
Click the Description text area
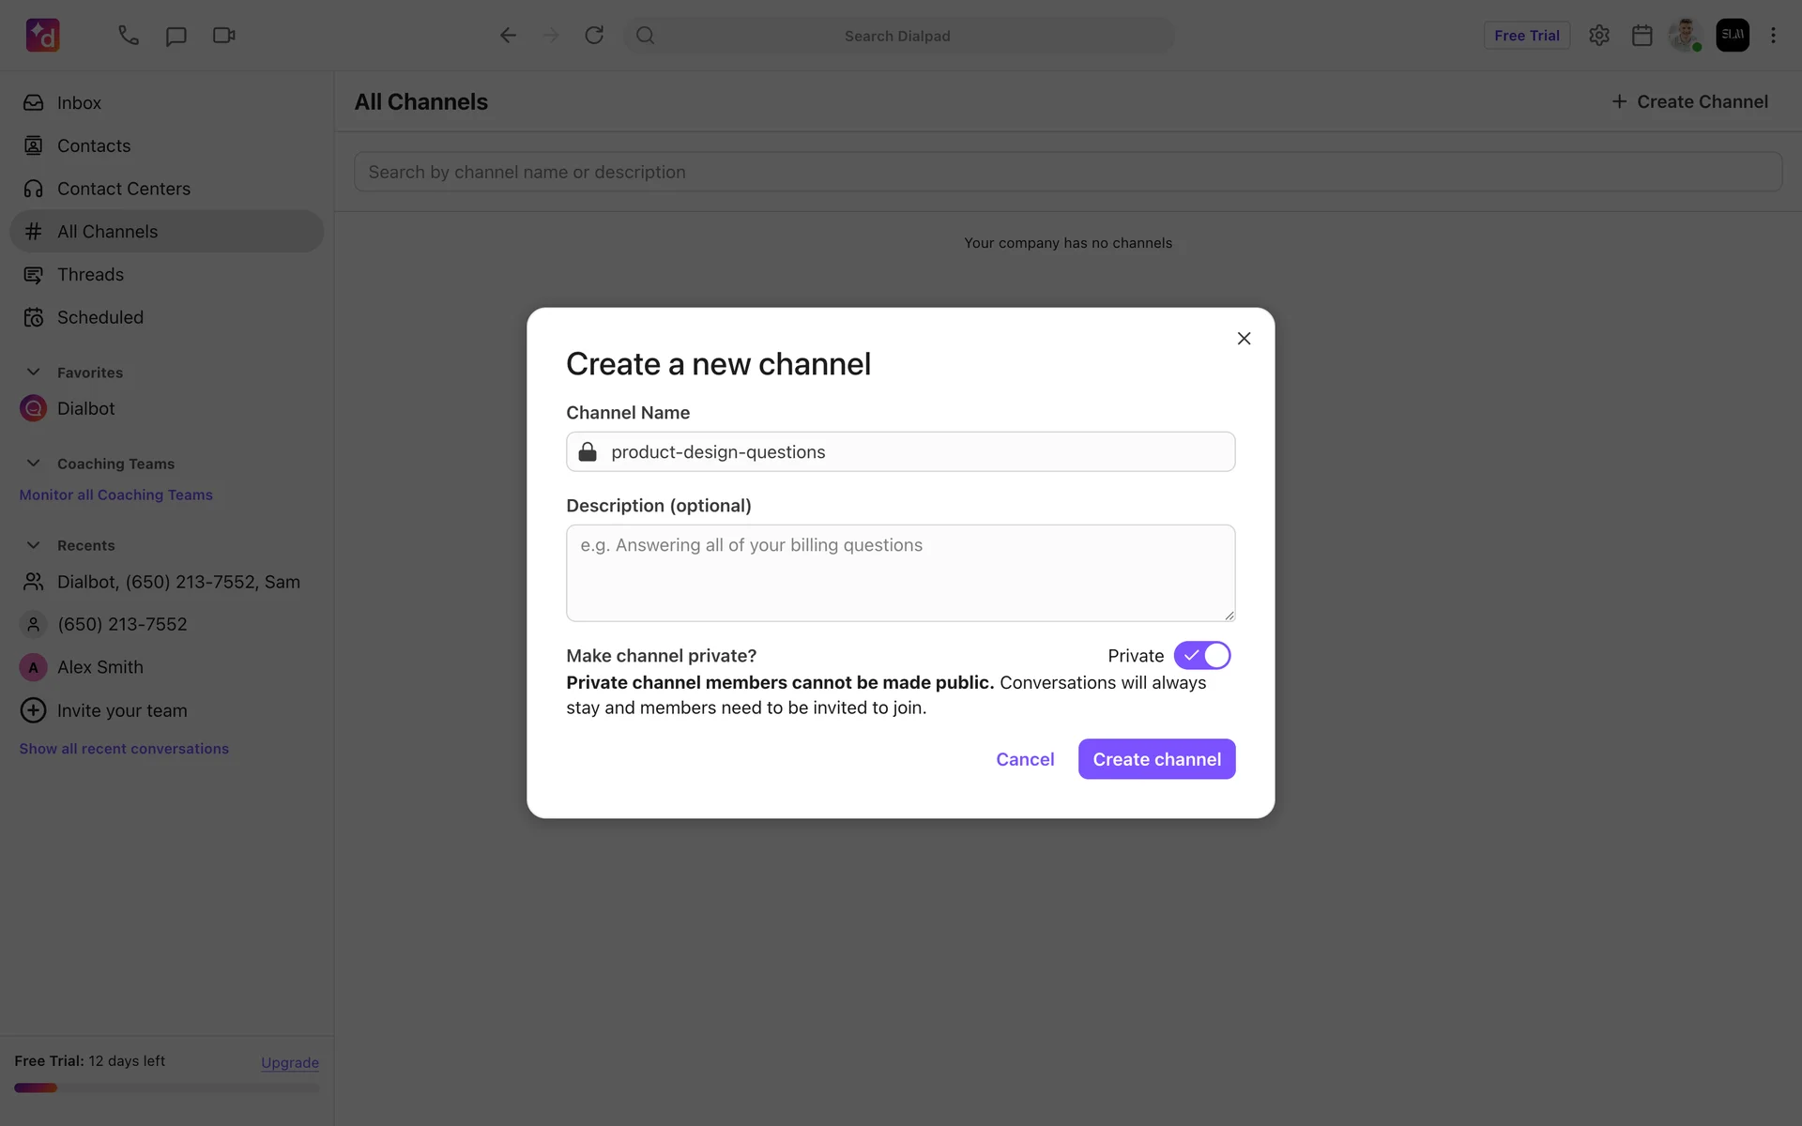(900, 573)
